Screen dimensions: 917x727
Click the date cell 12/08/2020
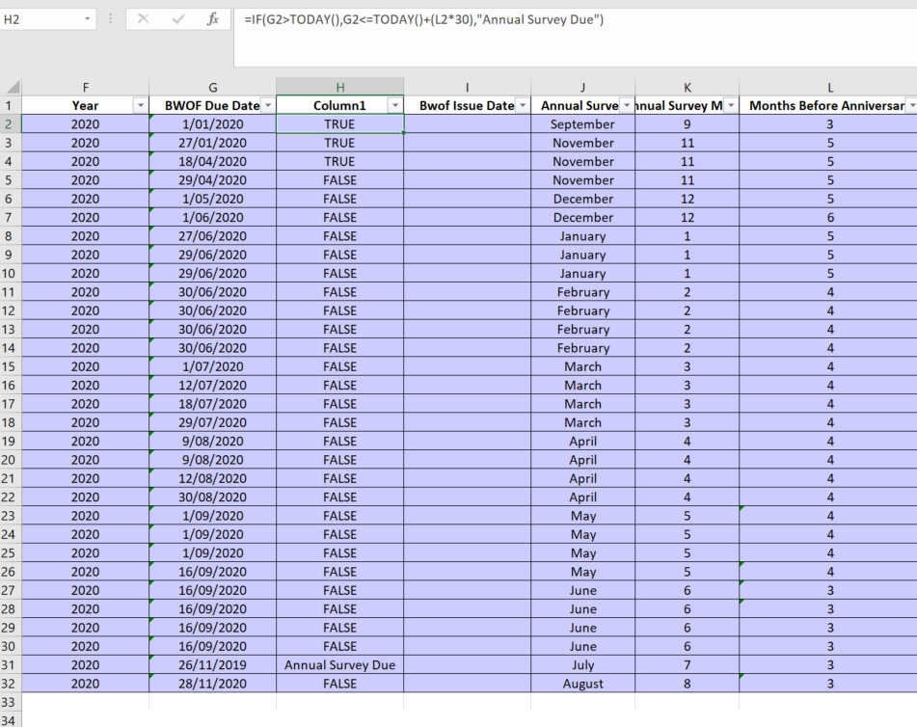coord(213,478)
